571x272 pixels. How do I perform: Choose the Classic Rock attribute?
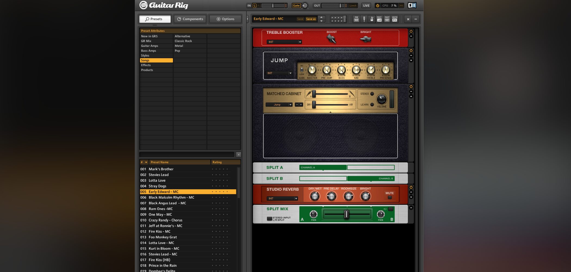point(190,41)
